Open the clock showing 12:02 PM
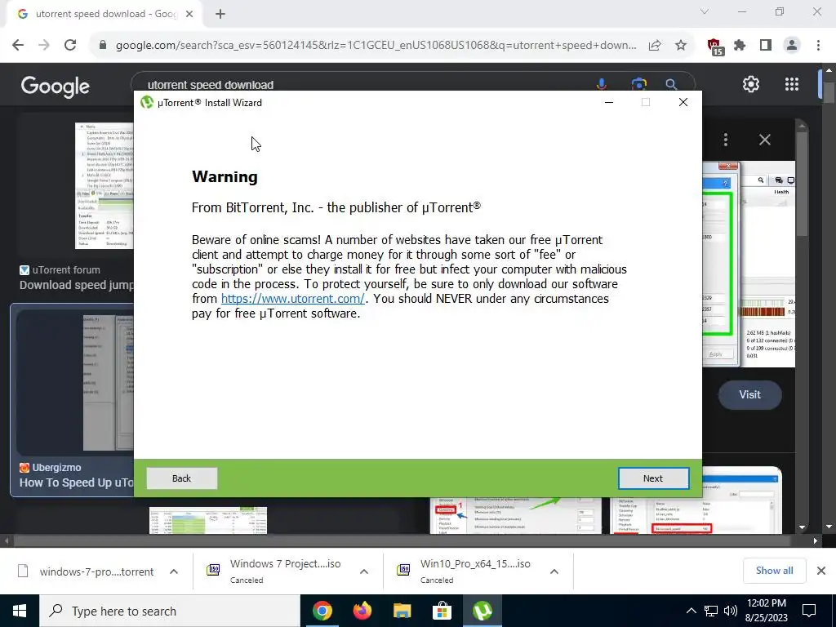Viewport: 836px width, 627px height. click(x=767, y=611)
